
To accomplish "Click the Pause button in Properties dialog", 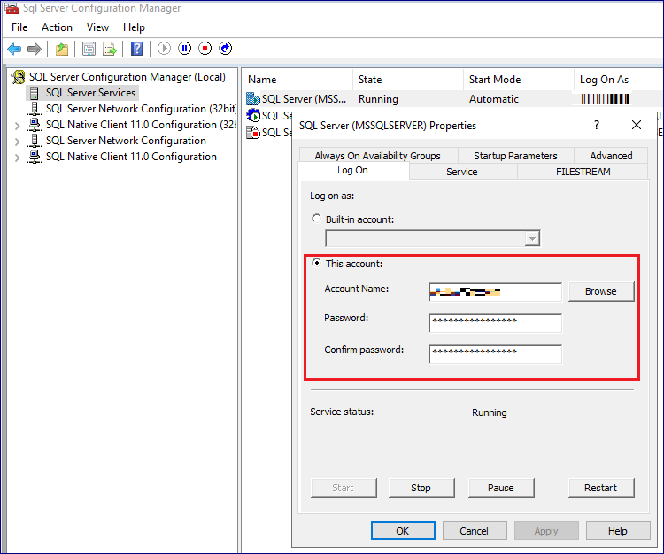I will pos(500,488).
